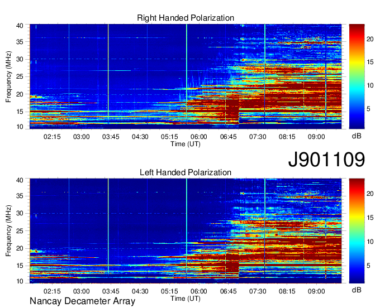Screen dimensions: 380x308
Task: Click 'Time (UT)' label under top plot
Action: click(186, 144)
